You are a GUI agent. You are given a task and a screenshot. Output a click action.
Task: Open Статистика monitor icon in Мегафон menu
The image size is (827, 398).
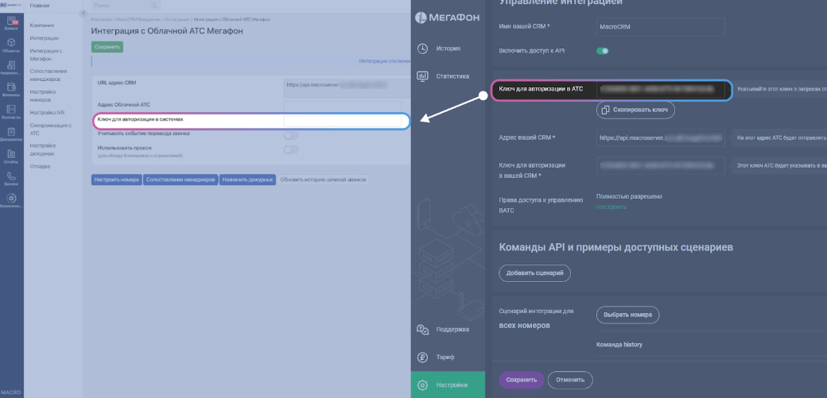pyautogui.click(x=423, y=76)
